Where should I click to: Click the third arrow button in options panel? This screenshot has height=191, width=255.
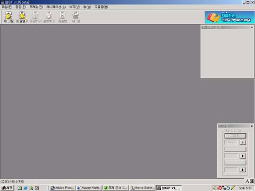click(x=243, y=170)
